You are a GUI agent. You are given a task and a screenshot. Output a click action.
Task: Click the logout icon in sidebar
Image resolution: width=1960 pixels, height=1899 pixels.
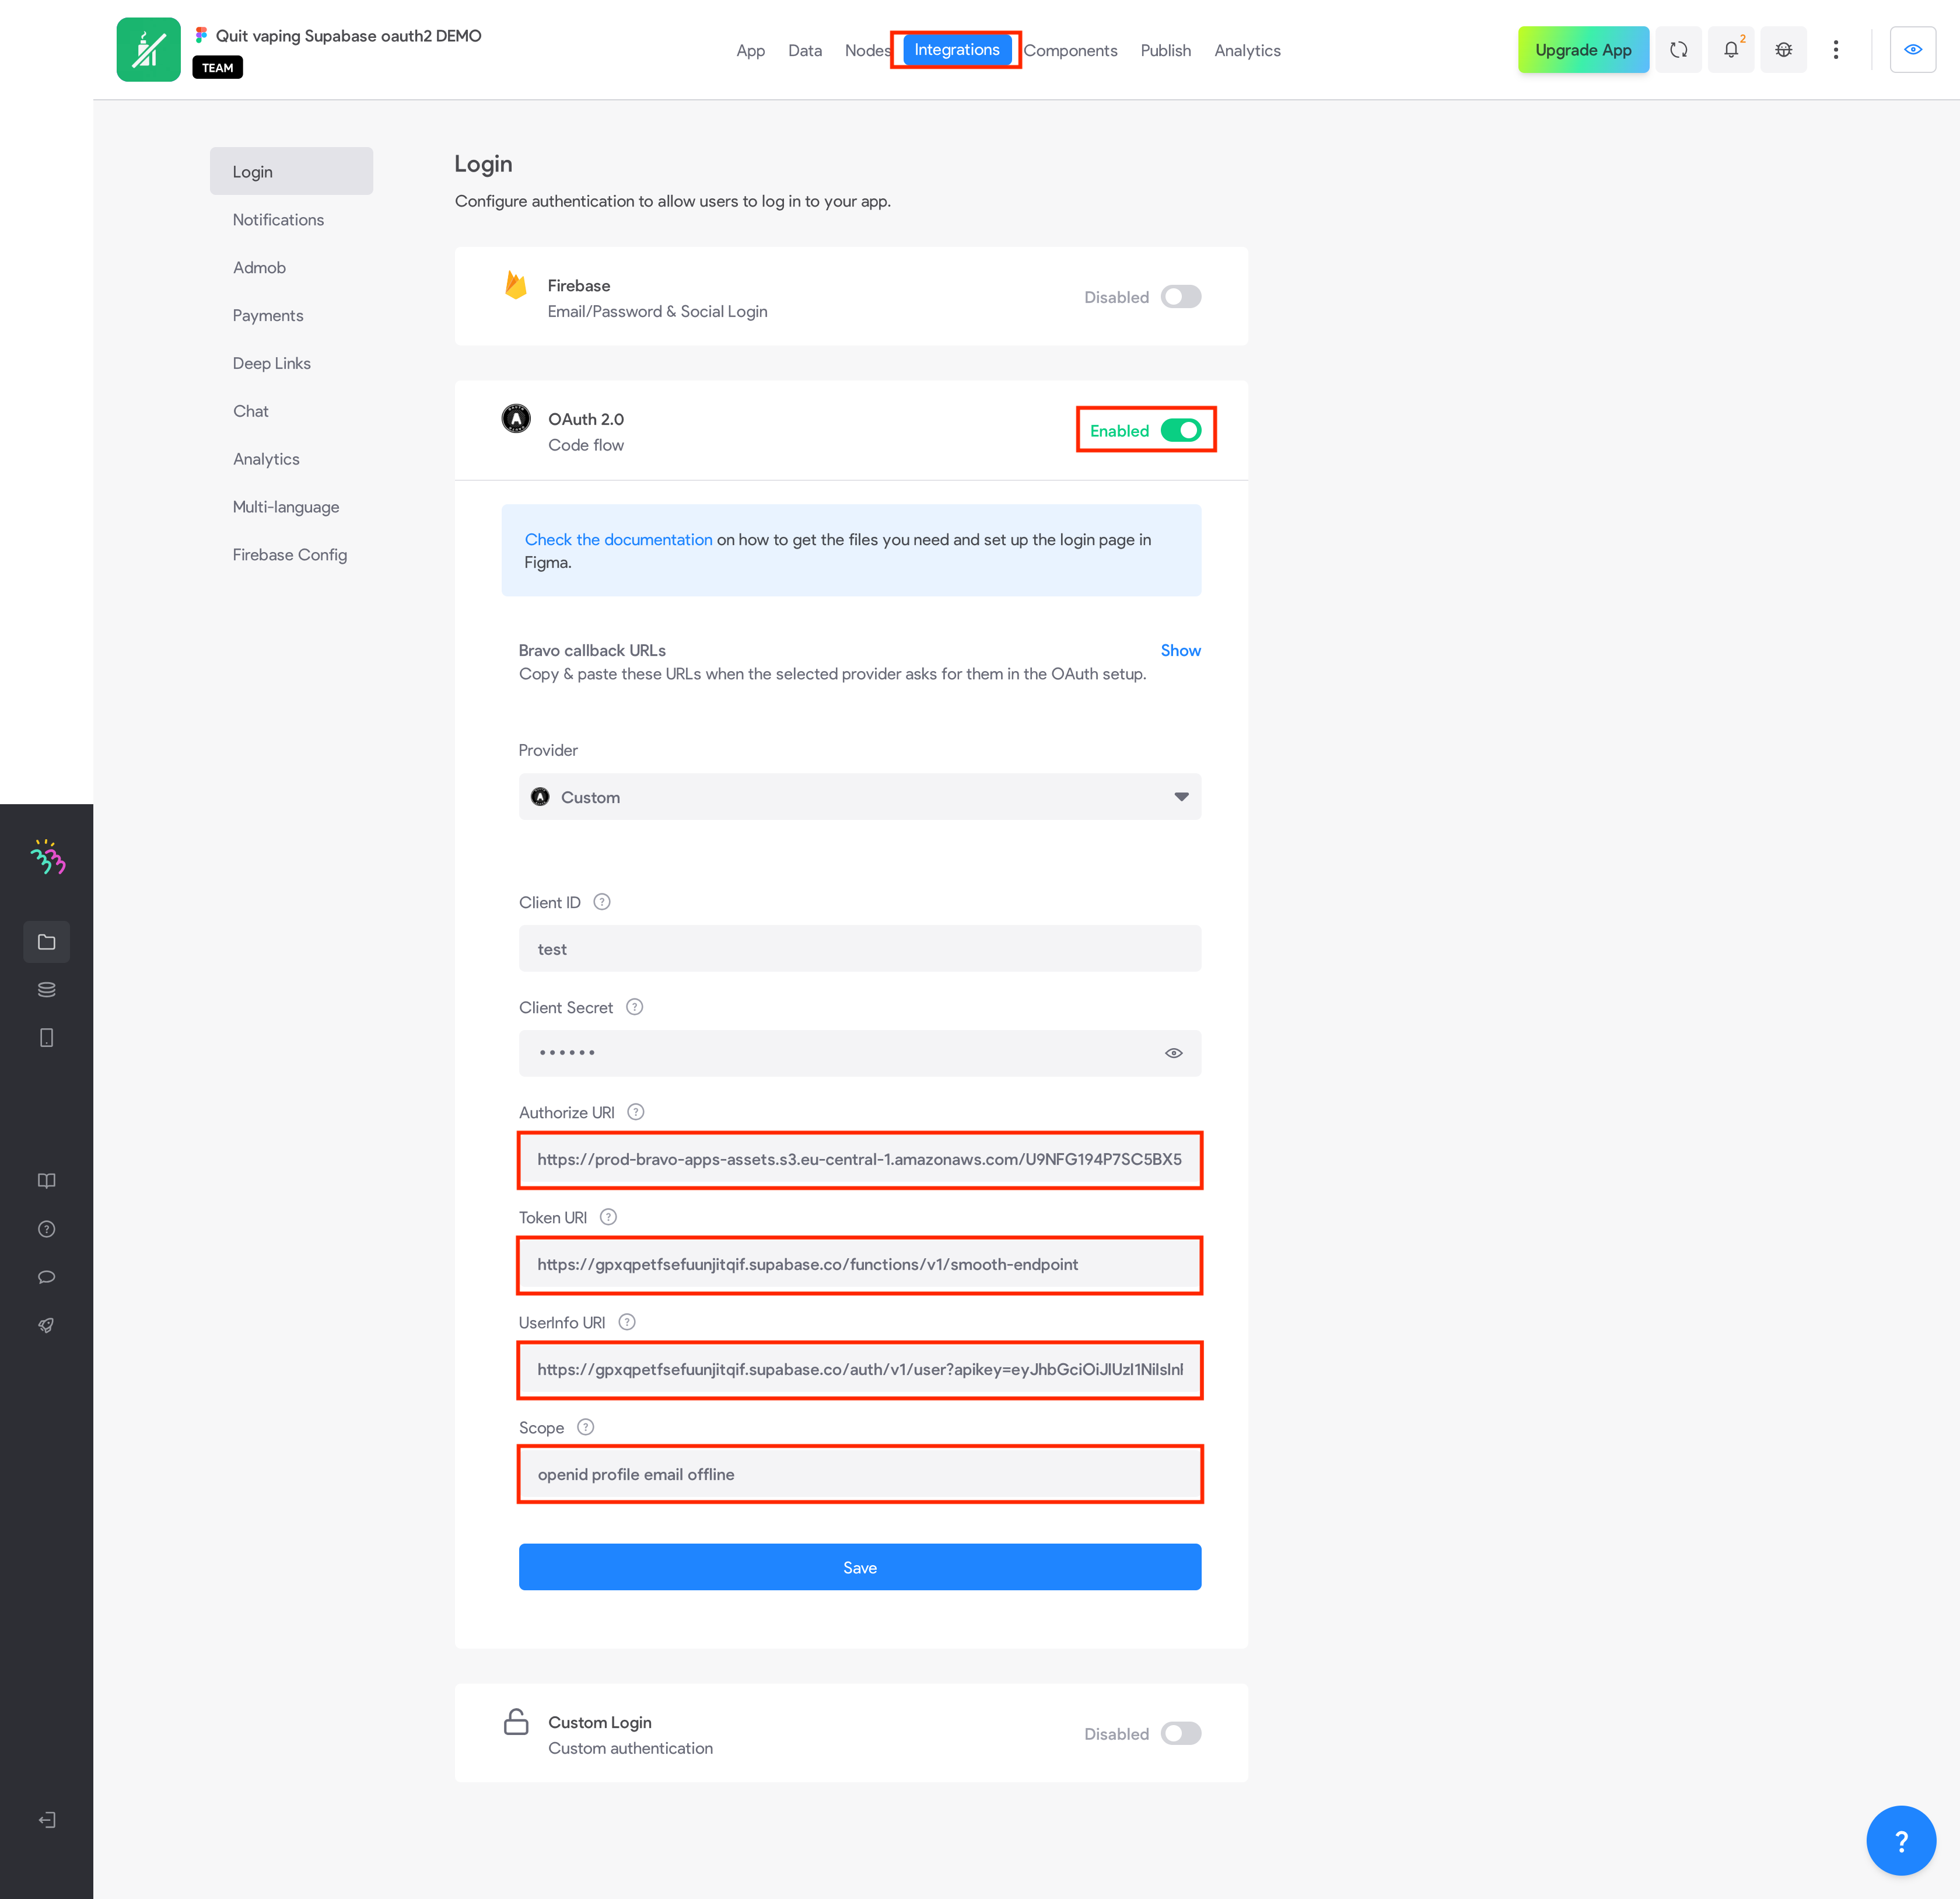pyautogui.click(x=47, y=1819)
